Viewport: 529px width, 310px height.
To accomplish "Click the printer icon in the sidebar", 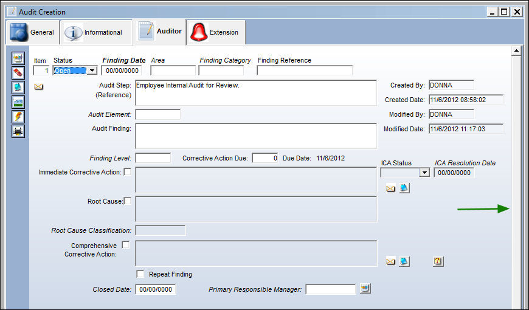I will (x=18, y=131).
